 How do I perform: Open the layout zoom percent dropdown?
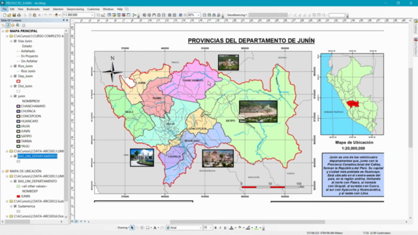[x=199, y=15]
